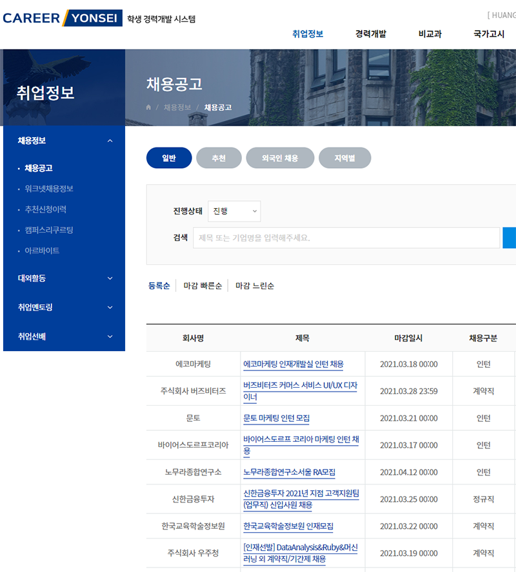
Task: Click company name 주식회사 버즈비터즈
Action: pyautogui.click(x=193, y=391)
